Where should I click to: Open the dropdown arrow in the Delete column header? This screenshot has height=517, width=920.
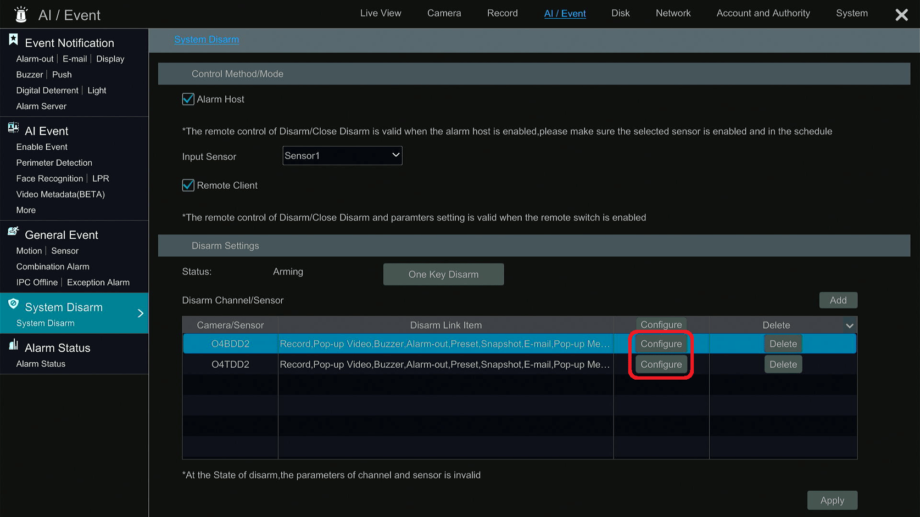pos(850,324)
